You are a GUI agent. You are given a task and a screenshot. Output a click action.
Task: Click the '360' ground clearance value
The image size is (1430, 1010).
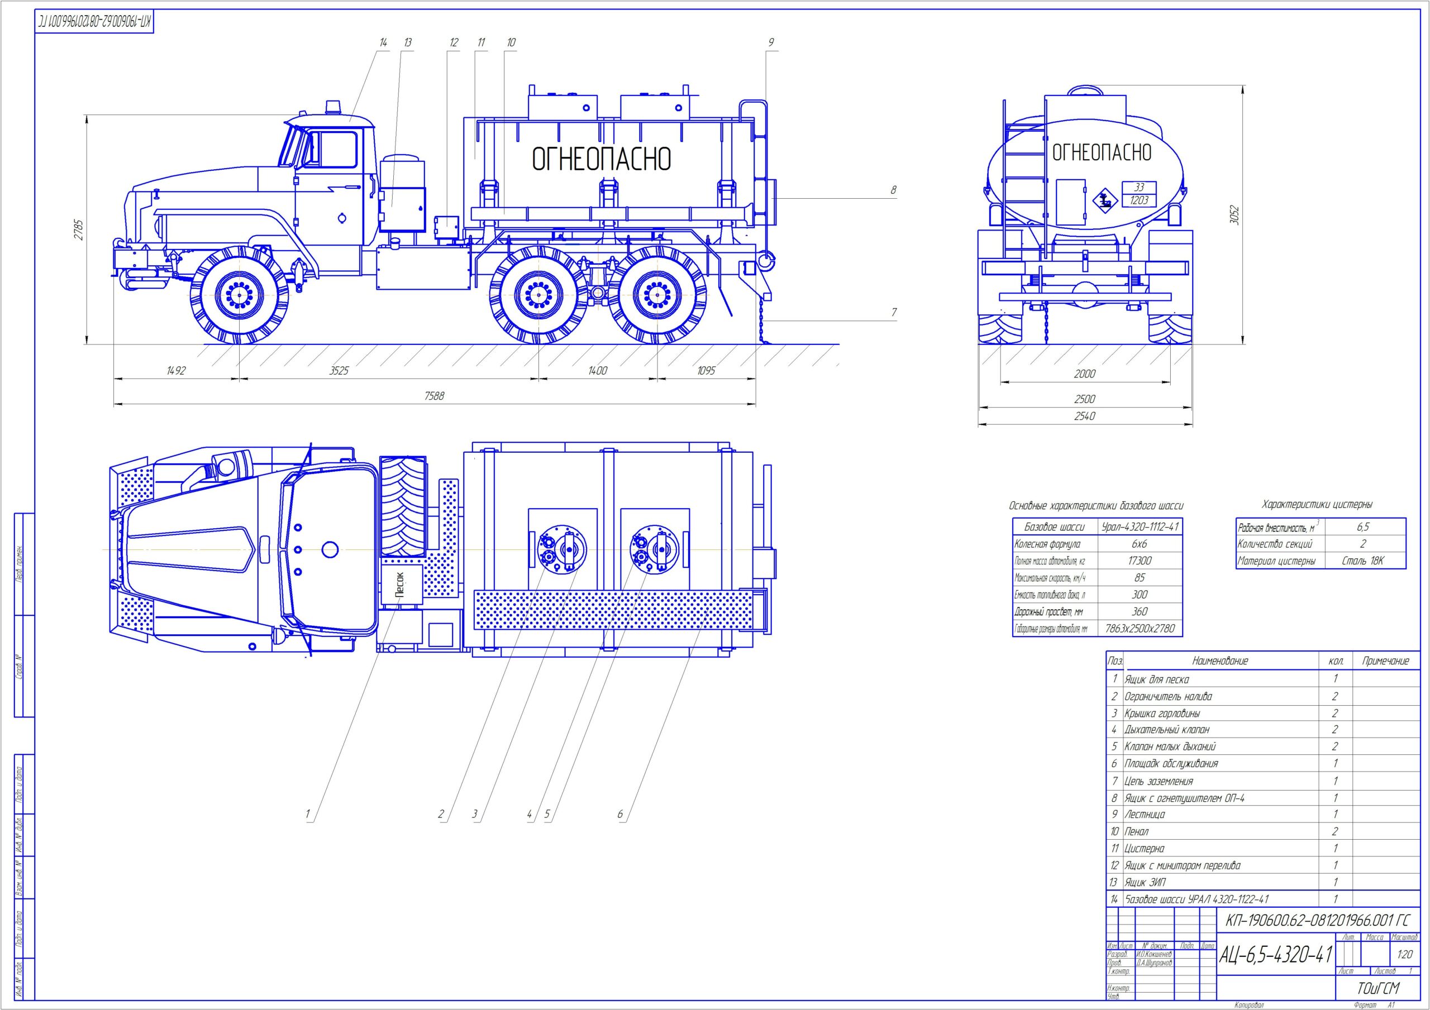(x=1140, y=611)
